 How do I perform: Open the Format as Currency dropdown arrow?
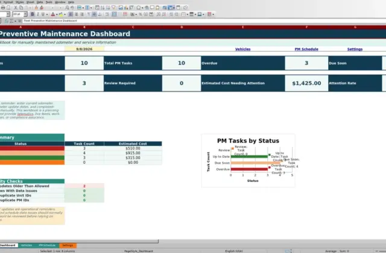pyautogui.click(x=136, y=14)
